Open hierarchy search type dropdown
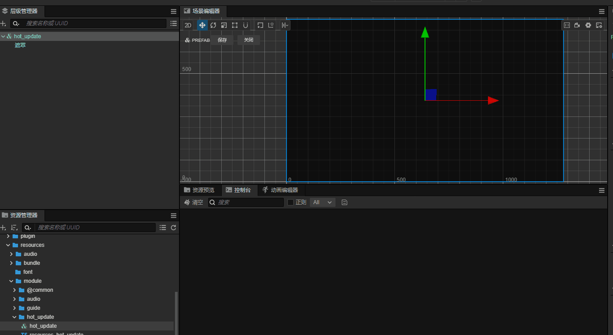 (x=16, y=23)
